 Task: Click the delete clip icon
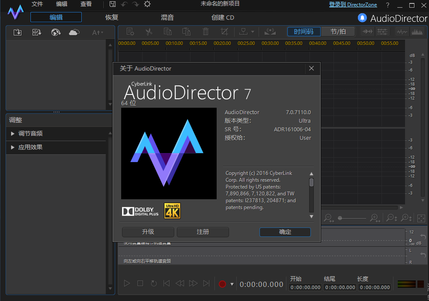(206, 31)
